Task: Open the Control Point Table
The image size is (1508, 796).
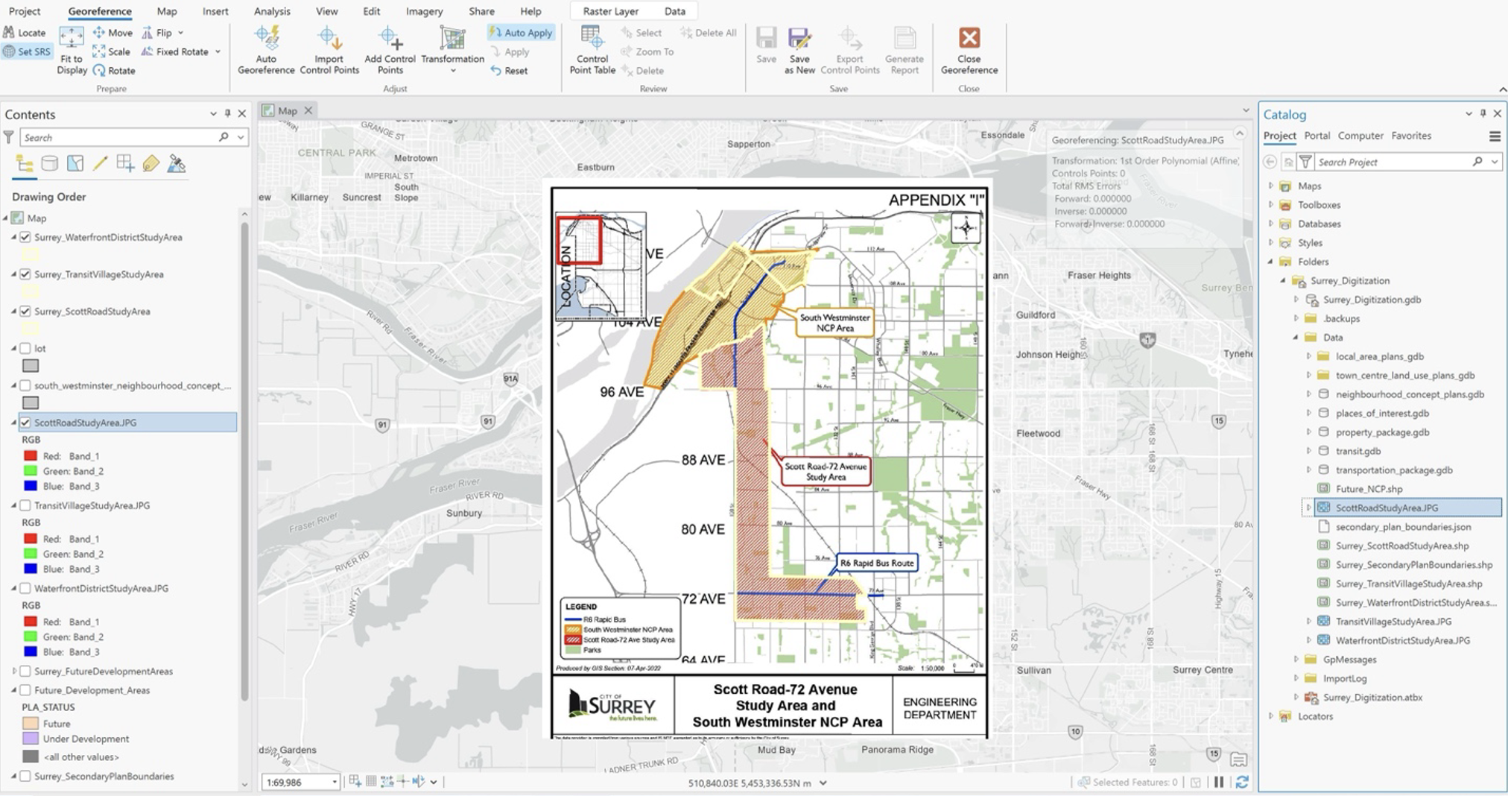Action: [x=592, y=50]
